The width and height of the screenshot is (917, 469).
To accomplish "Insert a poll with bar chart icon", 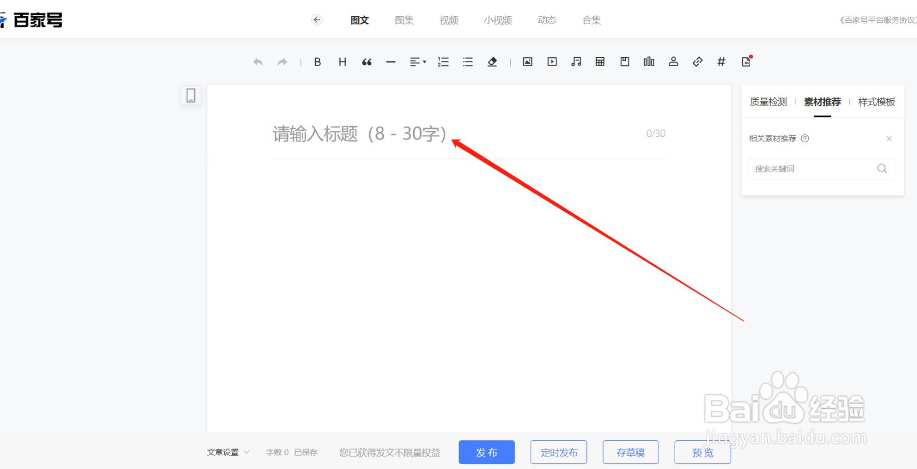I will pyautogui.click(x=649, y=62).
